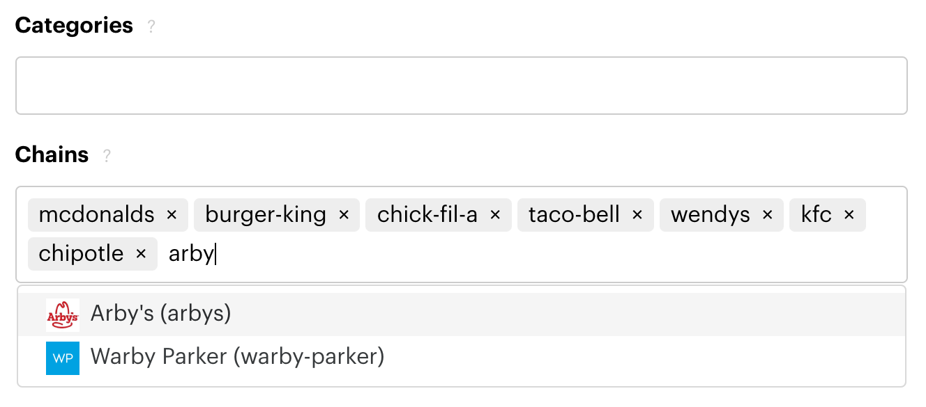The image size is (926, 407).
Task: Remove the burger-king chain tag
Action: [x=344, y=215]
